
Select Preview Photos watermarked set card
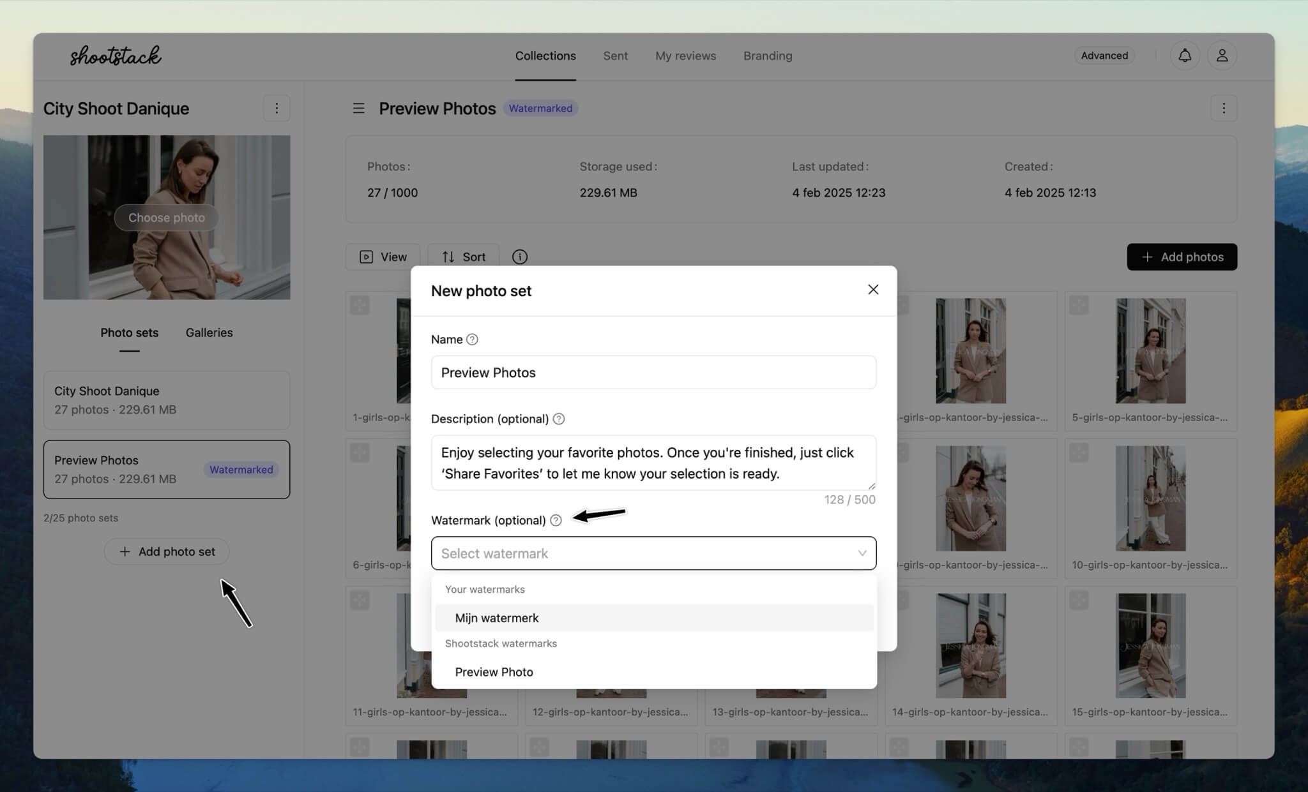point(167,469)
